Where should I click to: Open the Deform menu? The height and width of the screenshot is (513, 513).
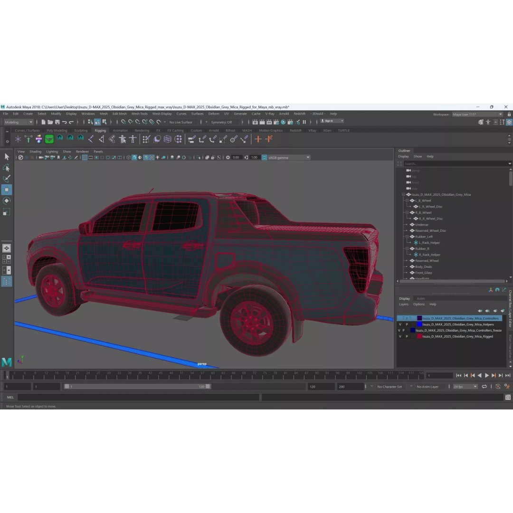point(214,114)
